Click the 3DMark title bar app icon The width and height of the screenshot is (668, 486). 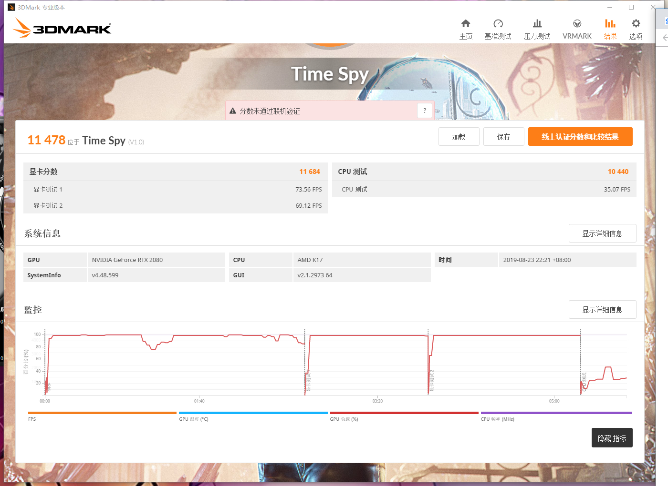click(11, 7)
